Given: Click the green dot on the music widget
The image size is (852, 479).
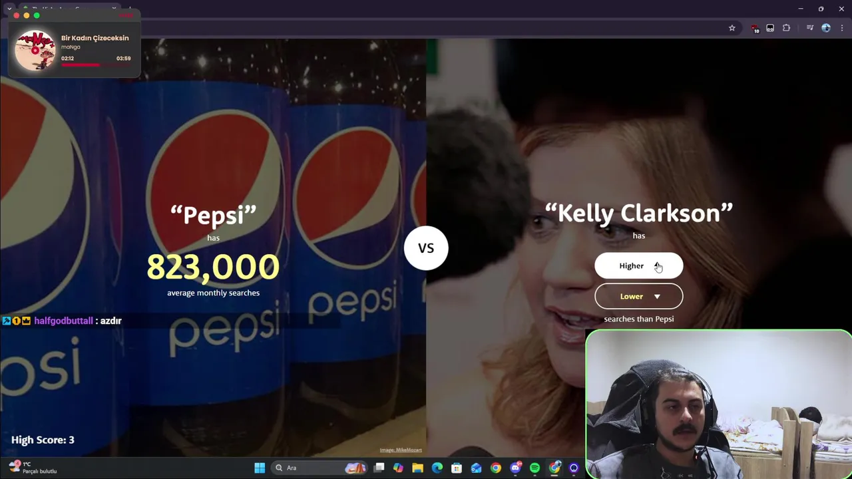Looking at the screenshot, I should click(x=37, y=15).
